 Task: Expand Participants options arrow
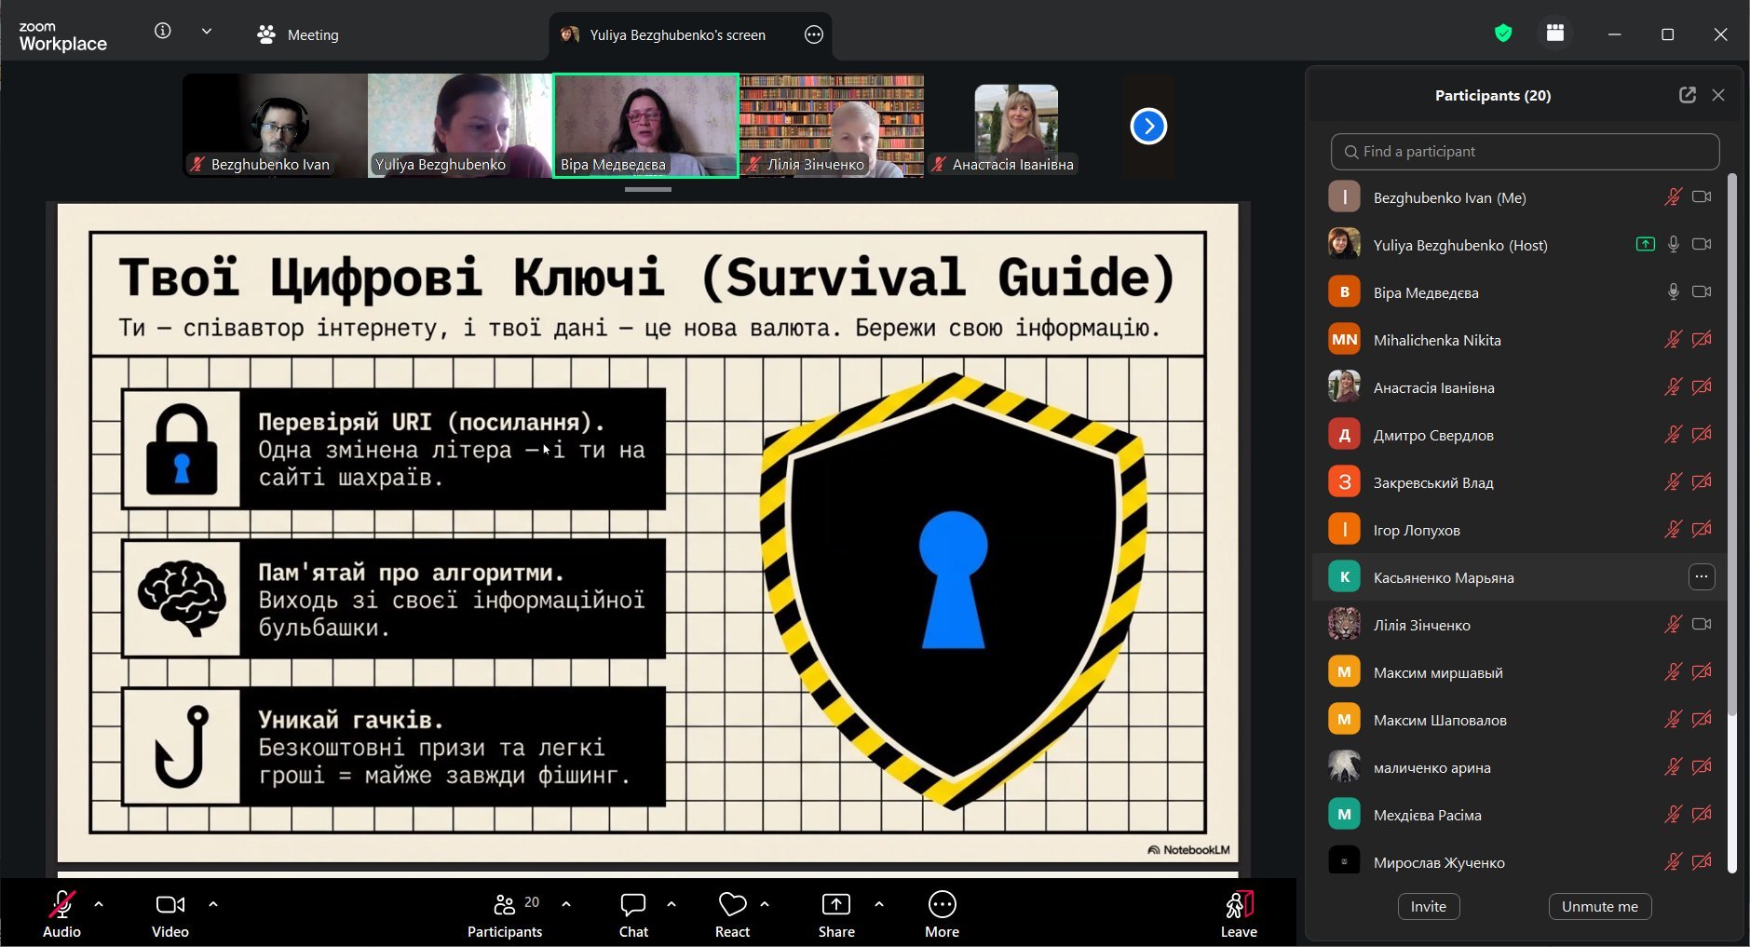coord(566,904)
